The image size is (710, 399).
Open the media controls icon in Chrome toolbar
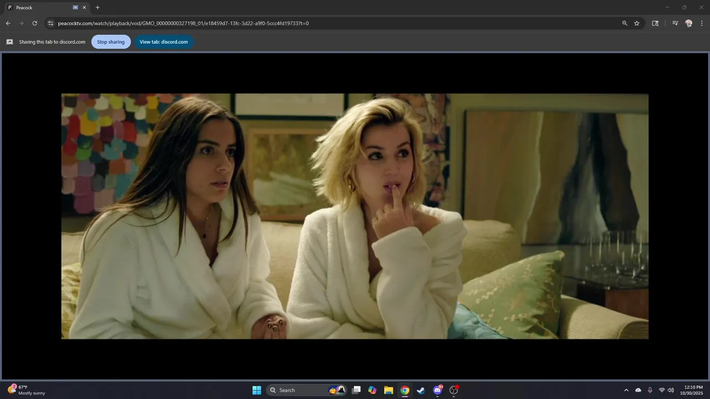coord(675,23)
